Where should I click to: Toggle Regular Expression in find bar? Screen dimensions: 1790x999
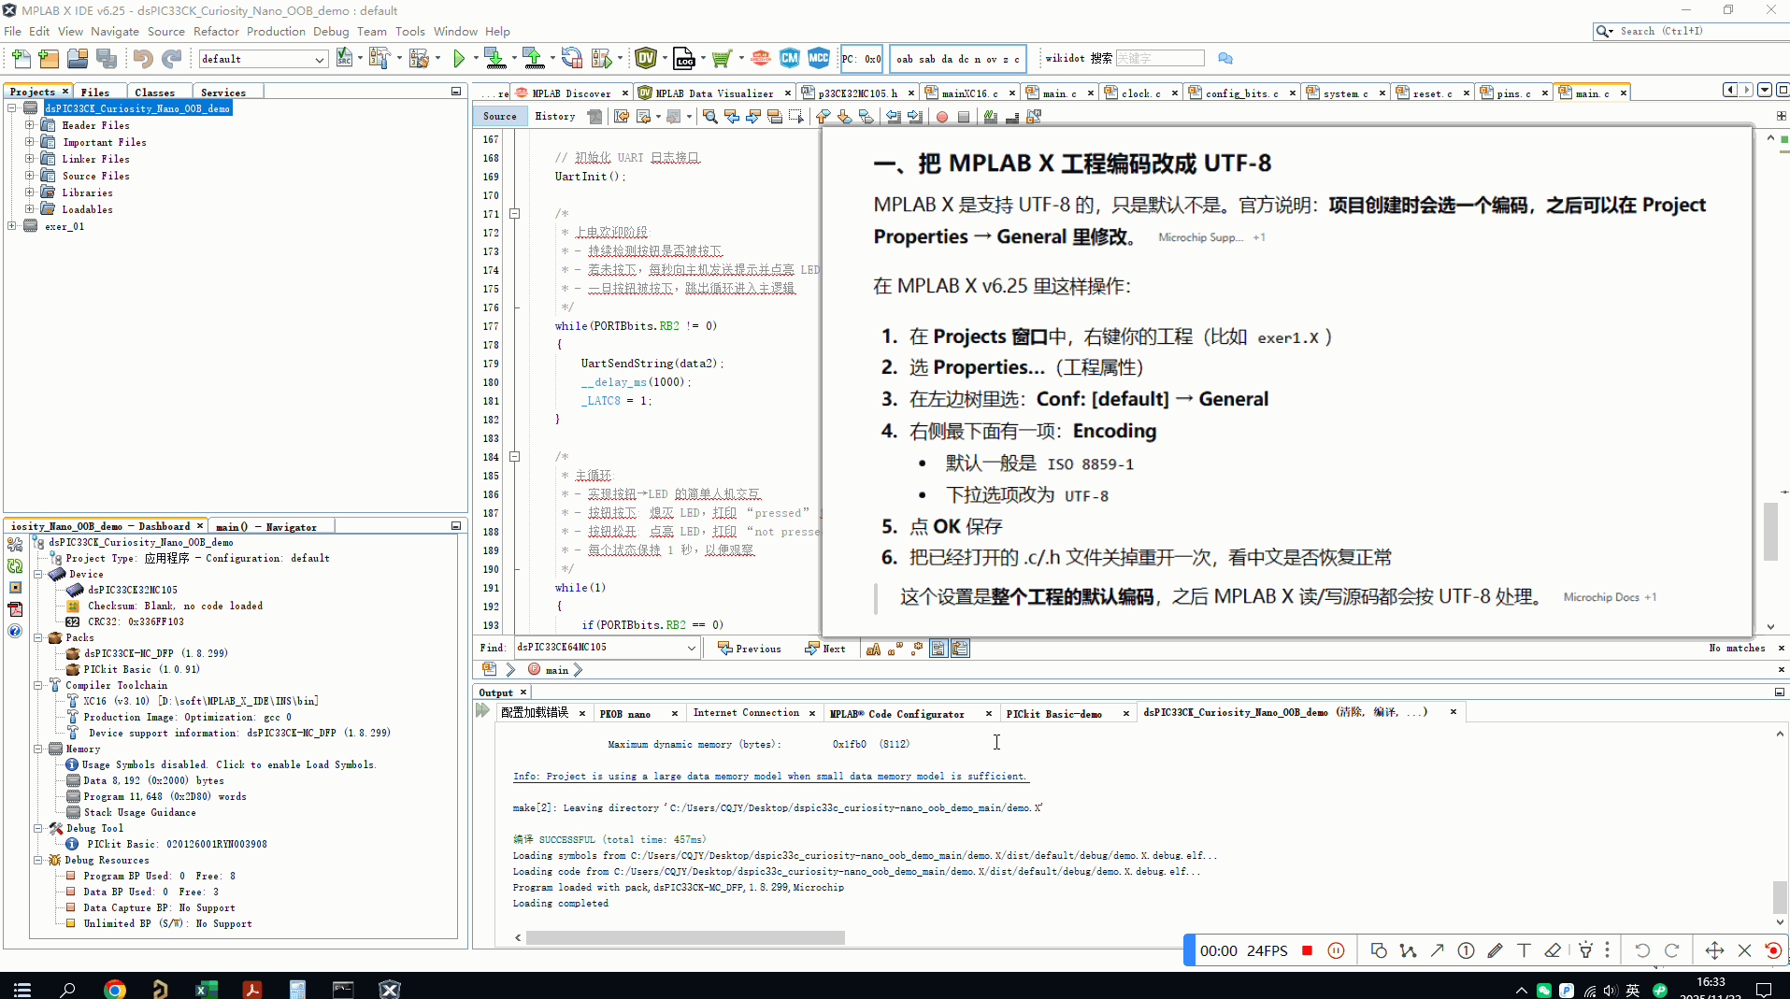pyautogui.click(x=917, y=649)
